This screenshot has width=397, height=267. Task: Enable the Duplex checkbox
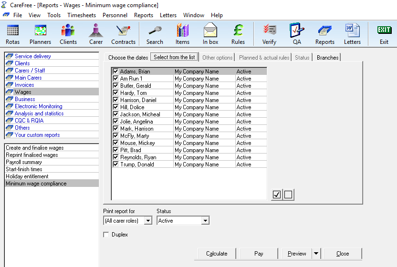pyautogui.click(x=106, y=235)
